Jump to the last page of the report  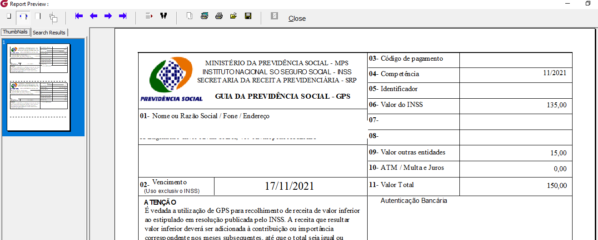pyautogui.click(x=123, y=16)
